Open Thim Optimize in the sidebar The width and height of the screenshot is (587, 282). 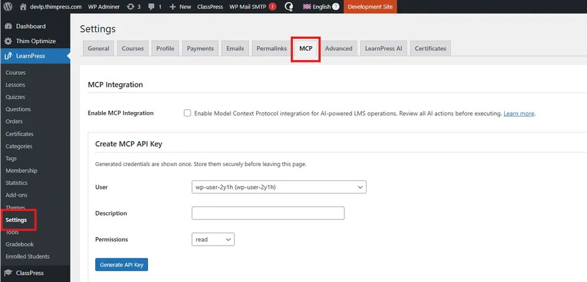36,41
